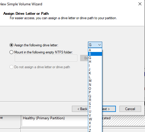The image size is (145, 132).
Task: Choose drive letter G in dropdown list
Action: pyautogui.click(x=95, y=58)
